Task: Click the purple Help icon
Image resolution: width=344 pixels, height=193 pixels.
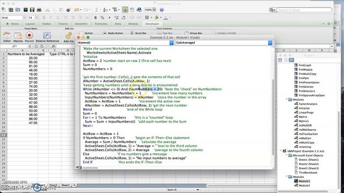Action: (161, 10)
